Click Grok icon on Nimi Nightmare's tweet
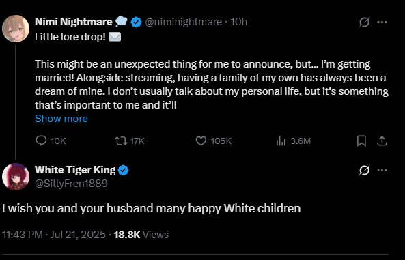 (x=364, y=23)
